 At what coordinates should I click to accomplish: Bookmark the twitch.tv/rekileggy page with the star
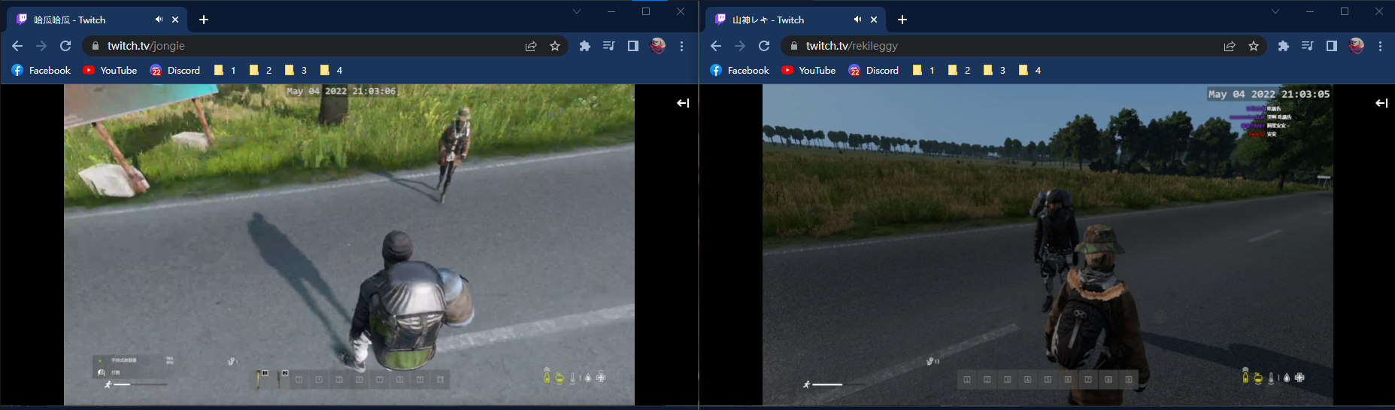(x=1254, y=46)
